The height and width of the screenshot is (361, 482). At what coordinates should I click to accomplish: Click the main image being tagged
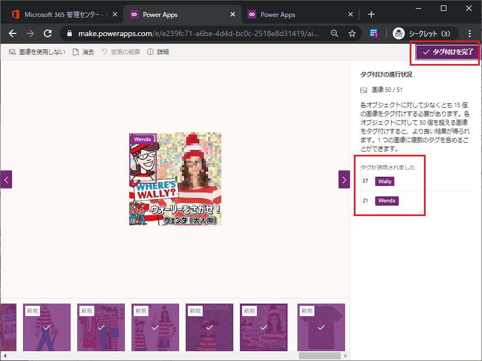tap(175, 179)
